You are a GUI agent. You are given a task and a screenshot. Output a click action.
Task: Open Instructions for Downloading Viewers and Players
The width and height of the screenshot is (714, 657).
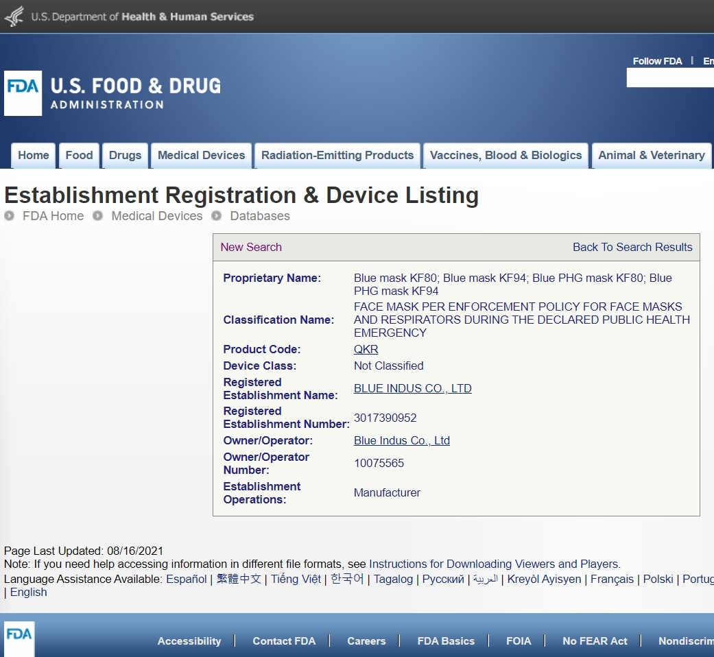495,564
